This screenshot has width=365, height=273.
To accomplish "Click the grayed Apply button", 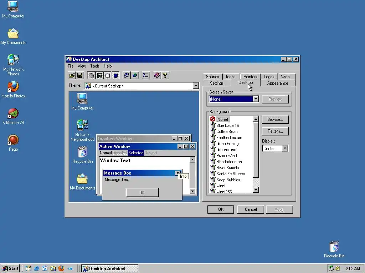I will click(279, 209).
